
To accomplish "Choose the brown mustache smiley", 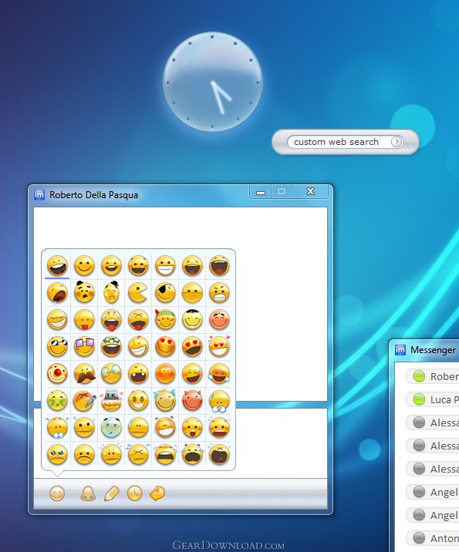I will coord(84,373).
